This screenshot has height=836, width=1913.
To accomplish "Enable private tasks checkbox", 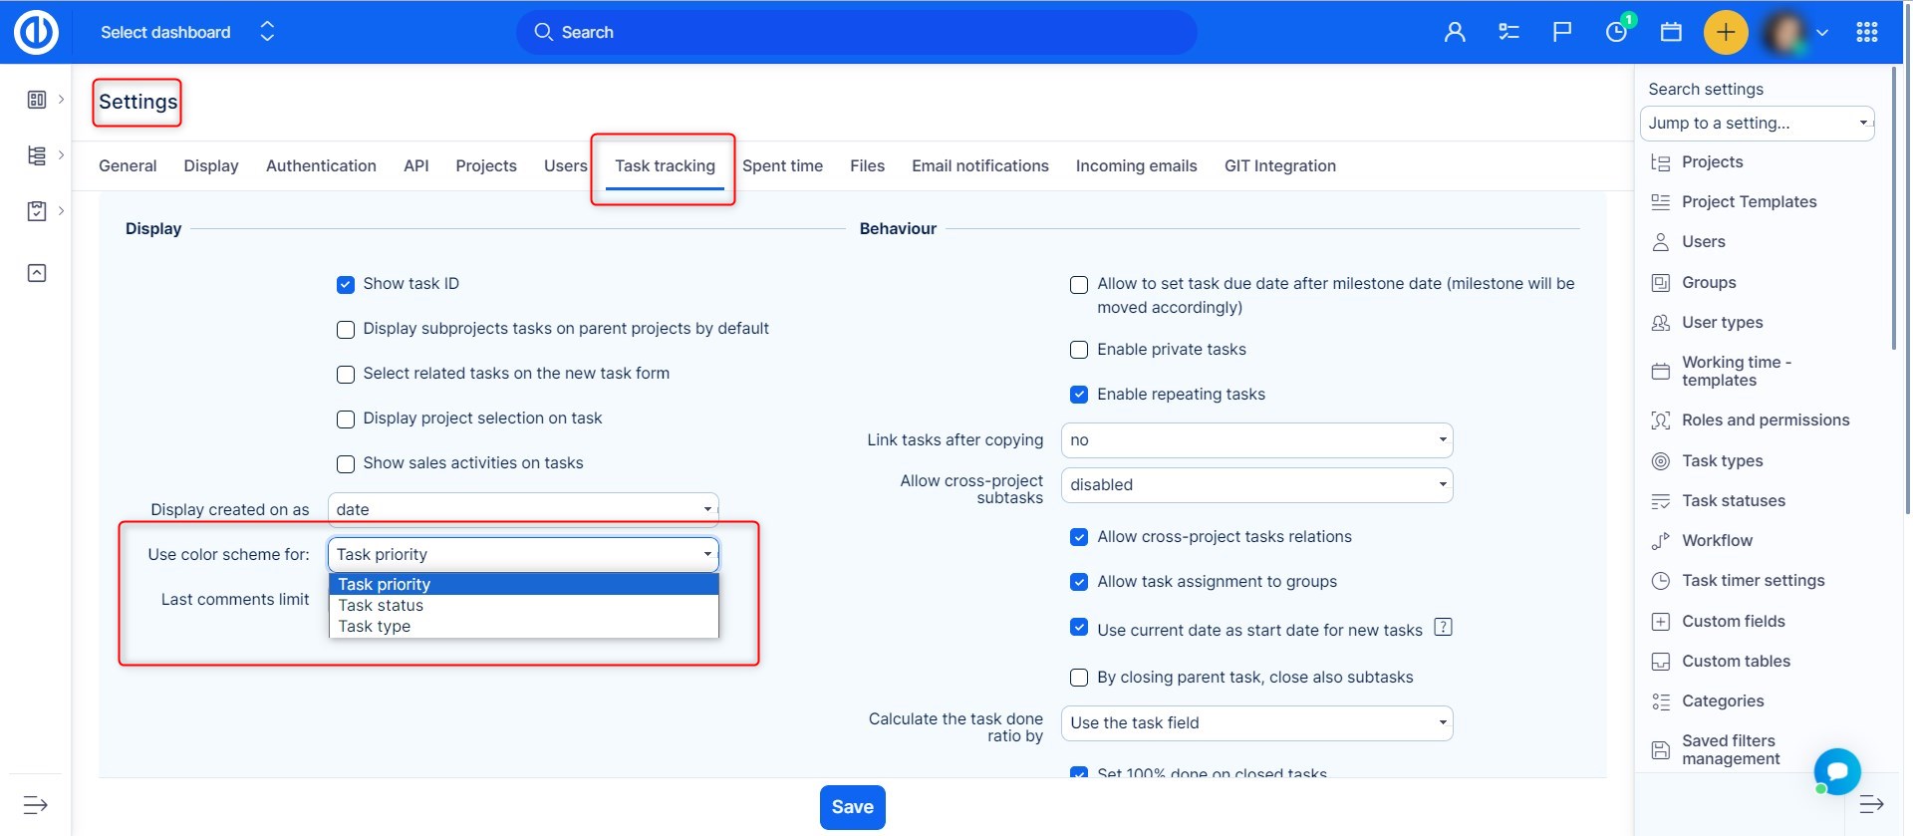I will point(1079,350).
